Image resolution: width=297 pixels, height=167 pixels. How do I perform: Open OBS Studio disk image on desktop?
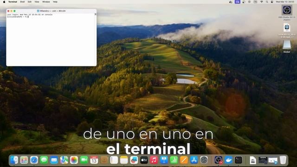287,10
